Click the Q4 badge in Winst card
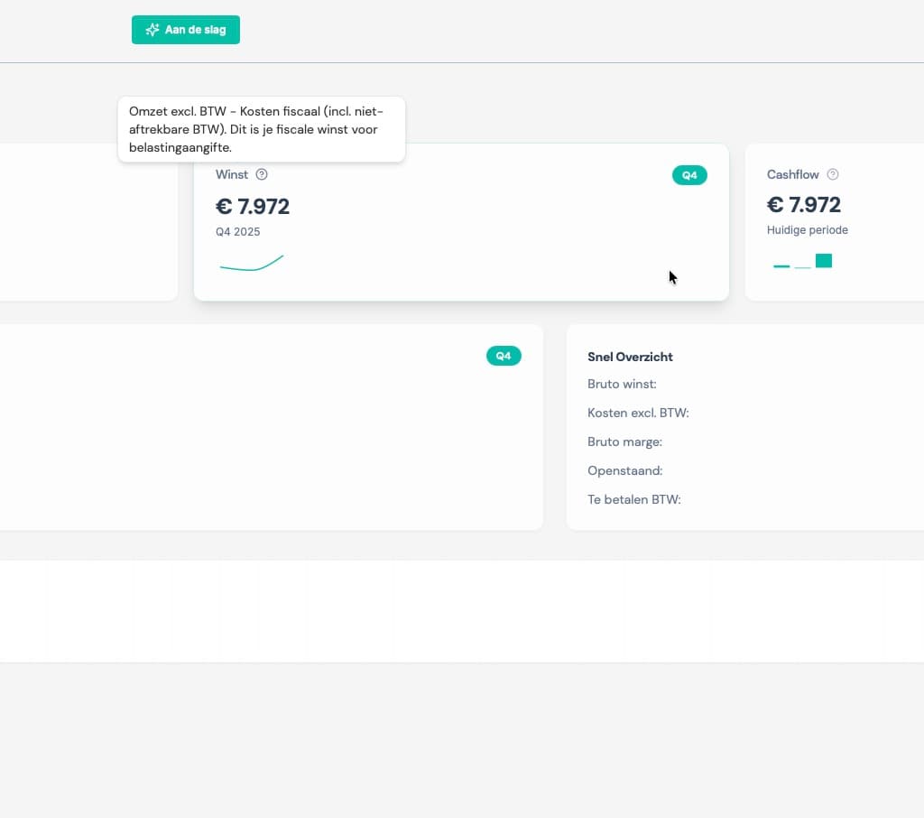The height and width of the screenshot is (818, 924). [689, 175]
